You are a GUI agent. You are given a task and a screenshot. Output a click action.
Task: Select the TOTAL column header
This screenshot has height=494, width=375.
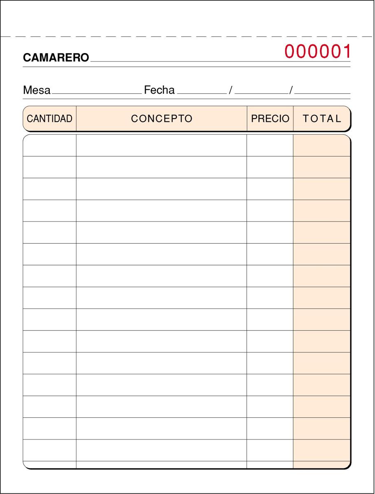coord(322,119)
